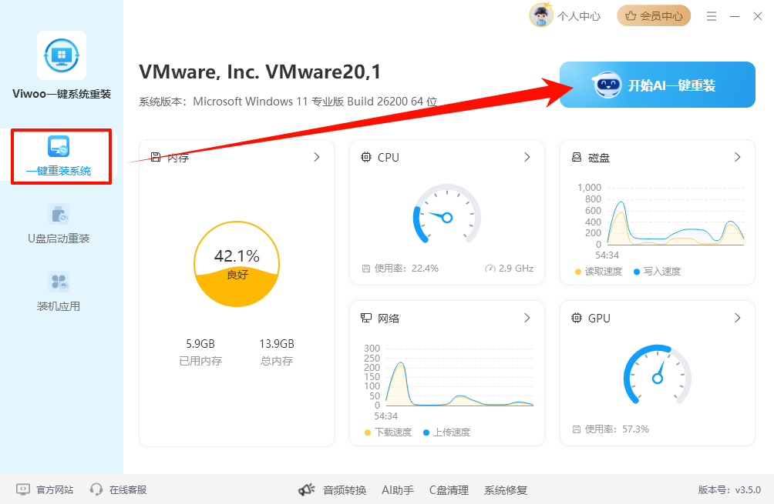
Task: Expand the 磁盘 card chevron
Action: [x=738, y=157]
